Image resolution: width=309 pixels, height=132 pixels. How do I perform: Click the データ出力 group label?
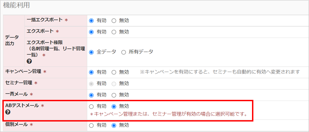[12, 40]
